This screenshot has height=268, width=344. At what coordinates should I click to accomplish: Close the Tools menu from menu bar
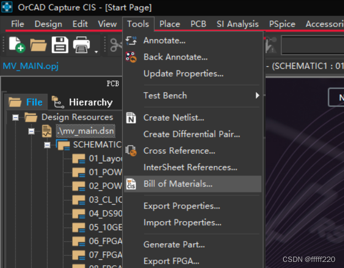point(138,24)
